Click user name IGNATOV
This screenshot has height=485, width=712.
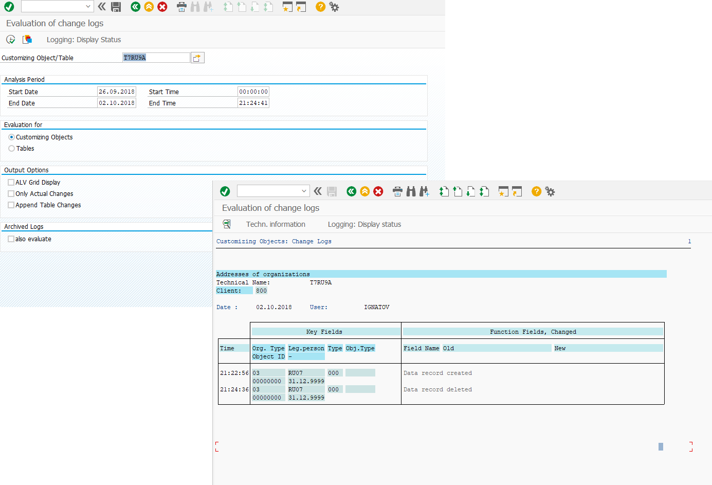pos(377,308)
